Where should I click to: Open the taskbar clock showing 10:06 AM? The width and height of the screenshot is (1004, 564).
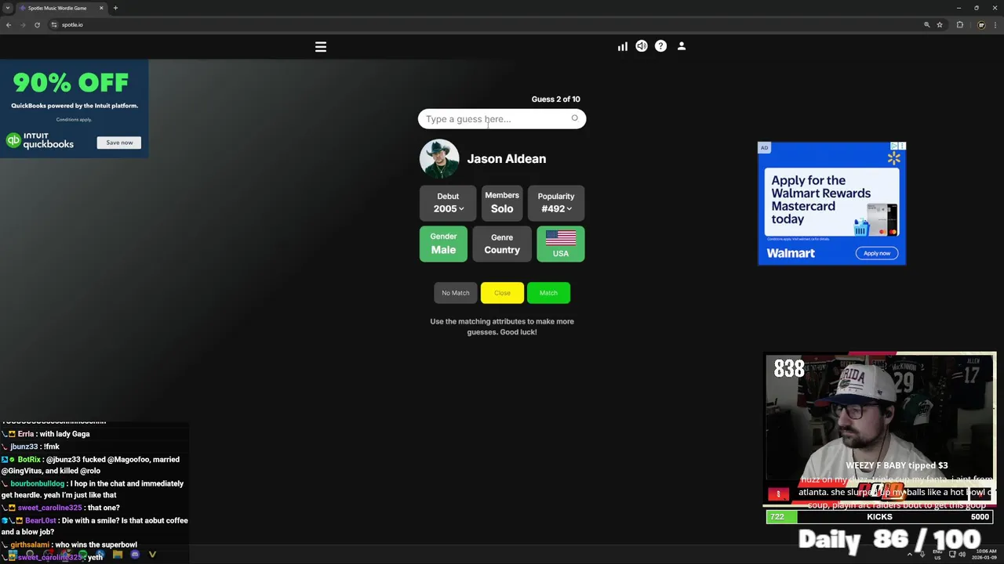pos(984,555)
